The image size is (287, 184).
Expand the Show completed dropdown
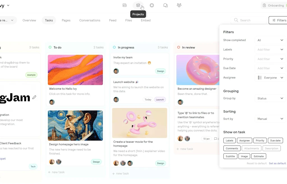[270, 40]
